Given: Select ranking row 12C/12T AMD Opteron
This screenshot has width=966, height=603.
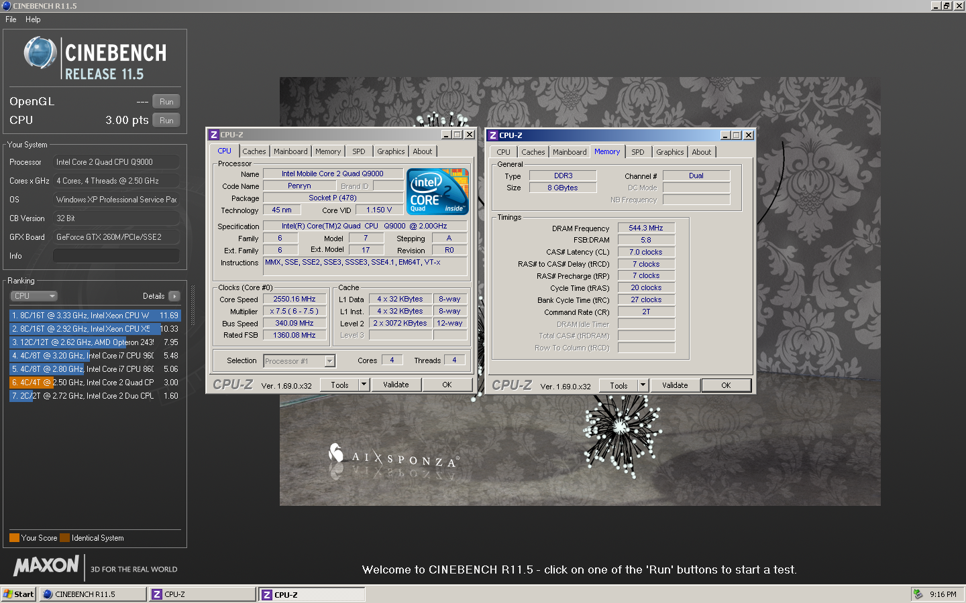Looking at the screenshot, I should [x=95, y=342].
